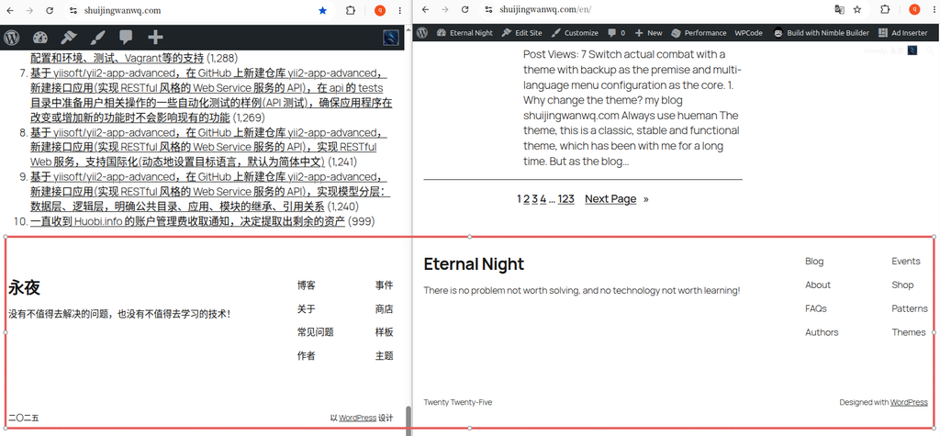Screen dimensions: 940x436
Task: Click the blue bookmark star in left window
Action: click(x=323, y=10)
